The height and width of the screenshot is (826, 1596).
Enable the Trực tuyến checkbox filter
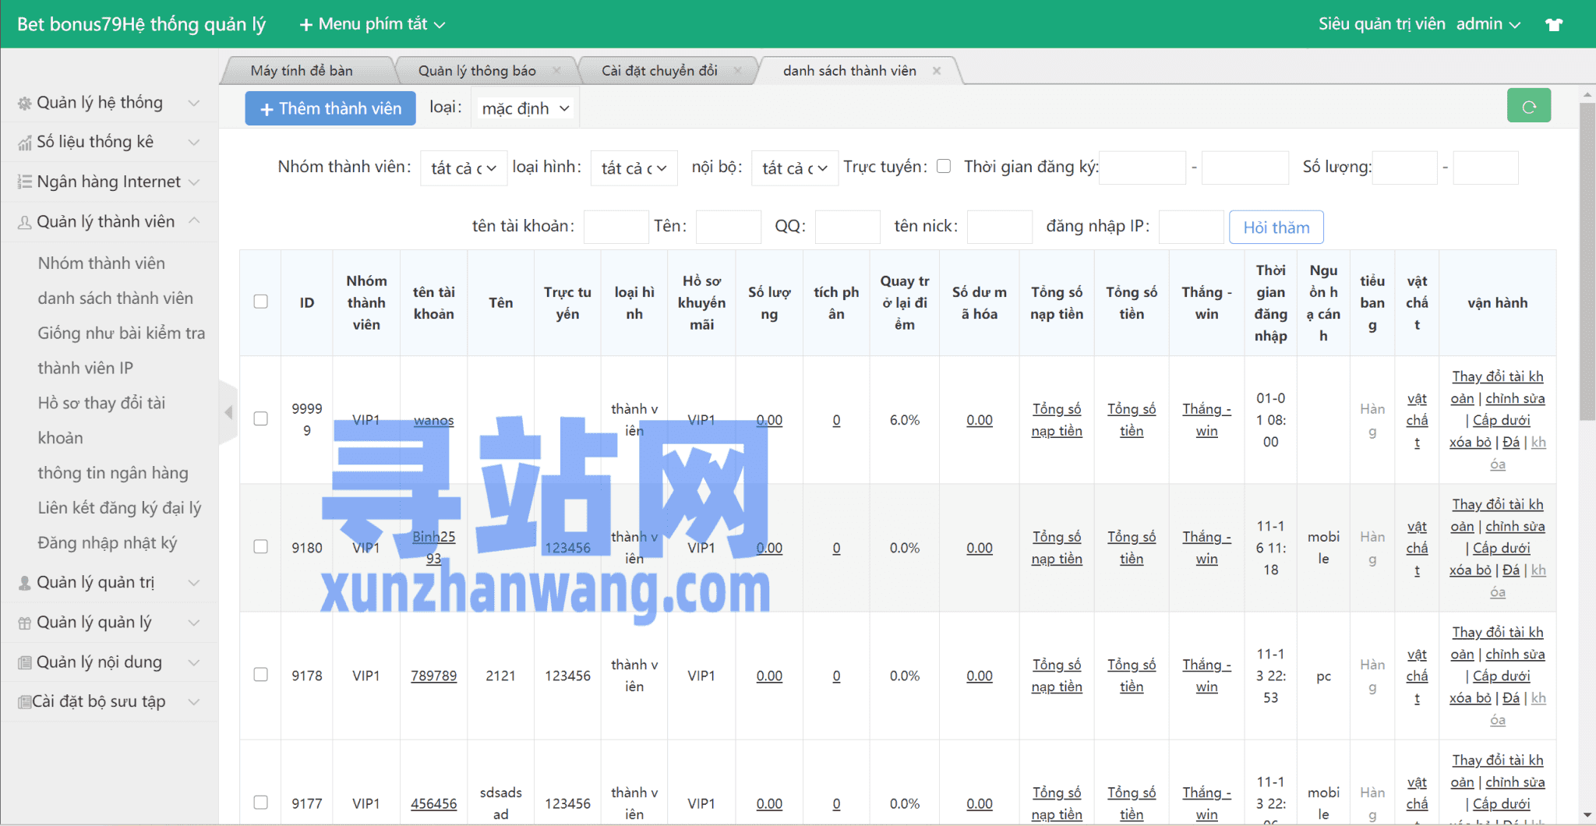click(944, 166)
